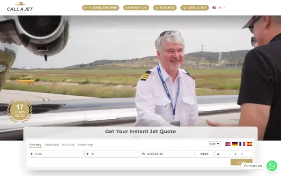Decrease passenger count with minus button
The width and height of the screenshot is (281, 176).
coord(229,154)
